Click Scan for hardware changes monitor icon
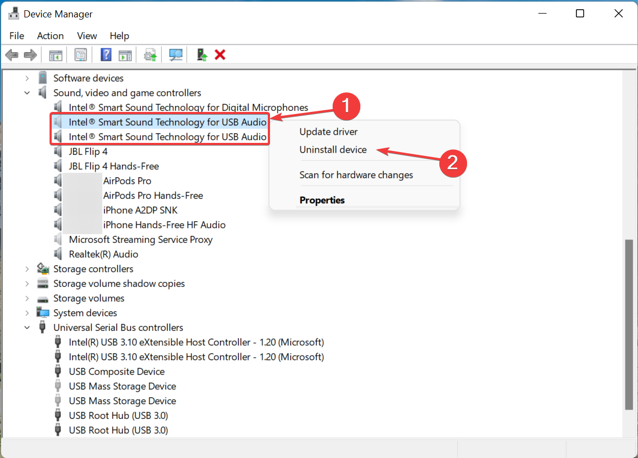638x458 pixels. [x=176, y=55]
